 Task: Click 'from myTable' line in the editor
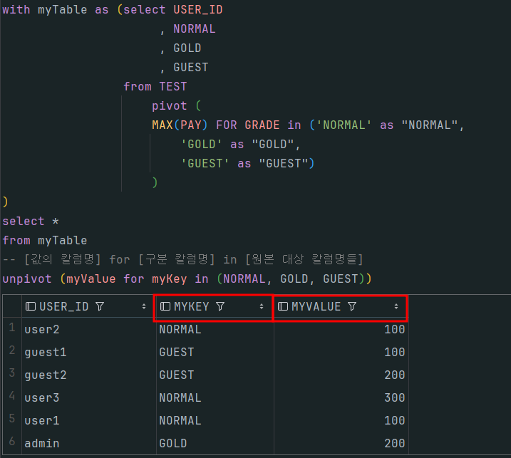(x=45, y=241)
